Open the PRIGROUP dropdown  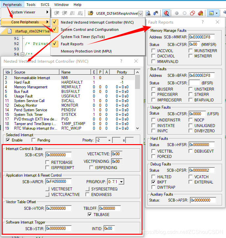point(121,182)
